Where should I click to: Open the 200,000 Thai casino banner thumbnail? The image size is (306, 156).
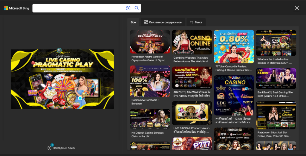192,78
